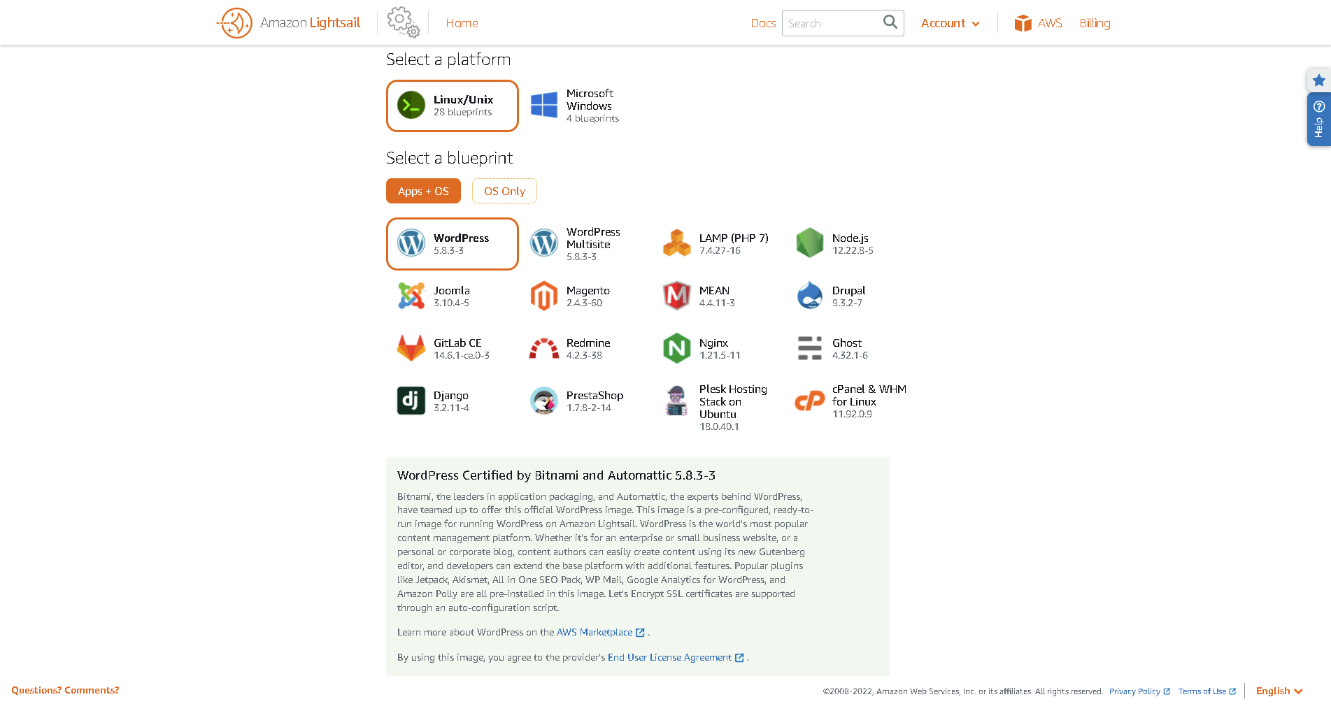The height and width of the screenshot is (704, 1331).
Task: Open the Lightsail settings gear icon
Action: point(402,22)
